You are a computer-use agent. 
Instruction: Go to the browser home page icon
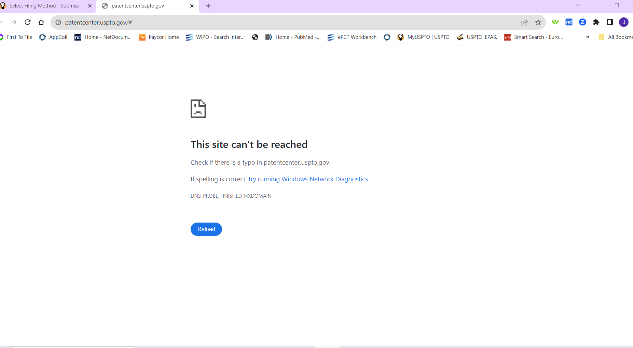pyautogui.click(x=41, y=22)
